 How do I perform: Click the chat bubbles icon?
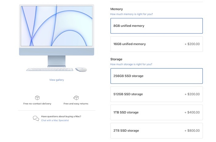point(36,118)
